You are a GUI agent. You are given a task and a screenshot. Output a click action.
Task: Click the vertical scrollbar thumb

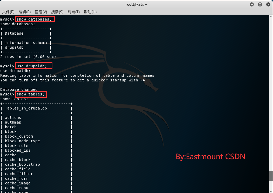coord(271,176)
